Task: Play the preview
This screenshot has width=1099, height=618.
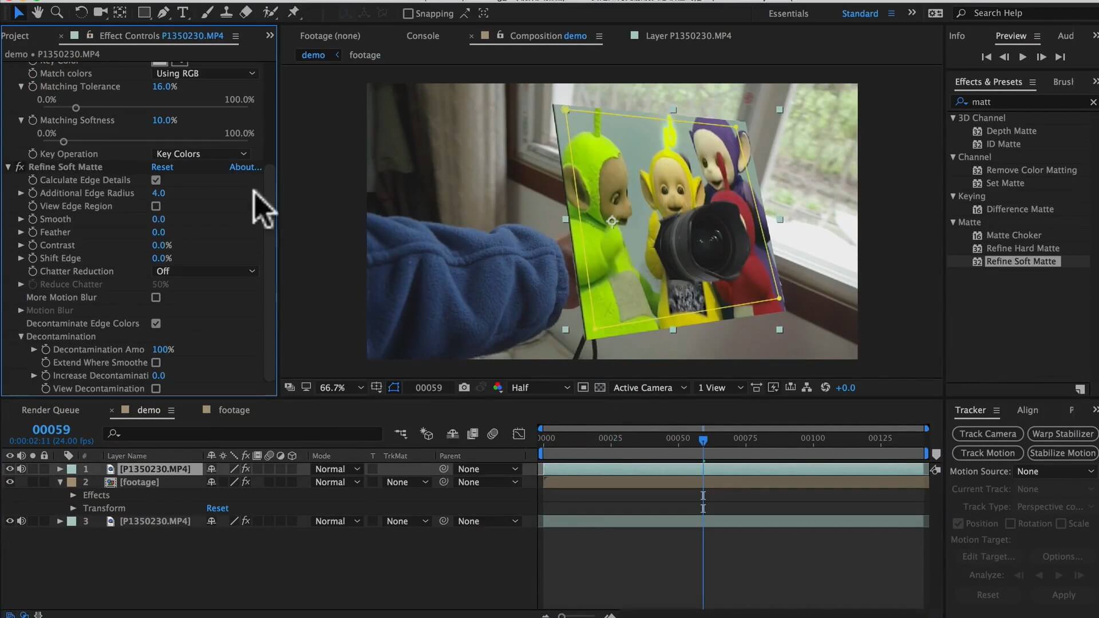Action: click(1023, 57)
